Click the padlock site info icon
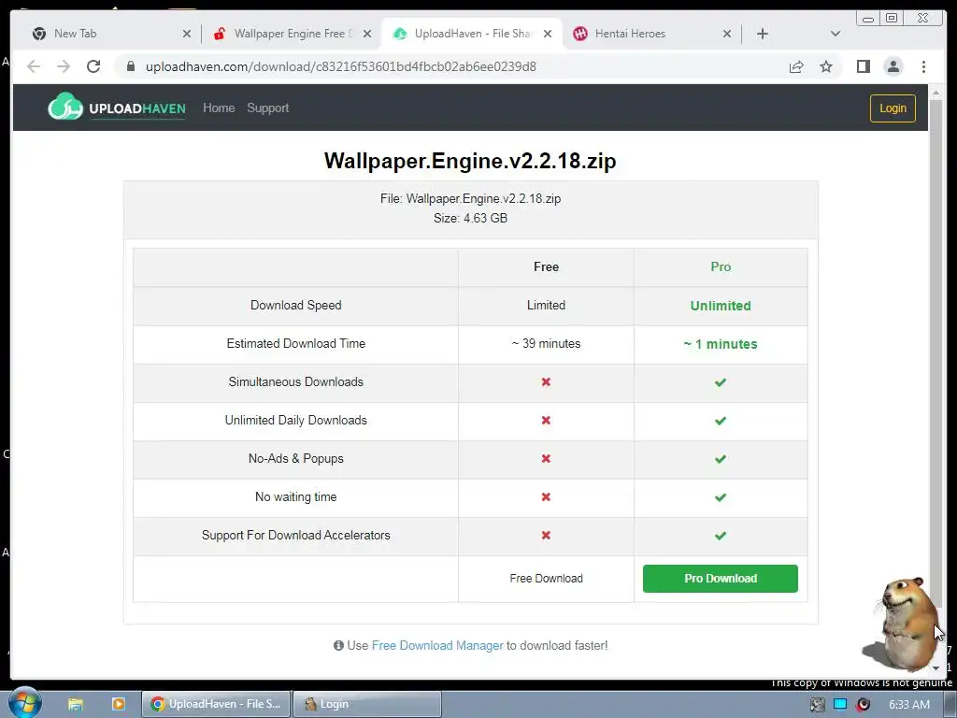The width and height of the screenshot is (957, 718). 131,66
